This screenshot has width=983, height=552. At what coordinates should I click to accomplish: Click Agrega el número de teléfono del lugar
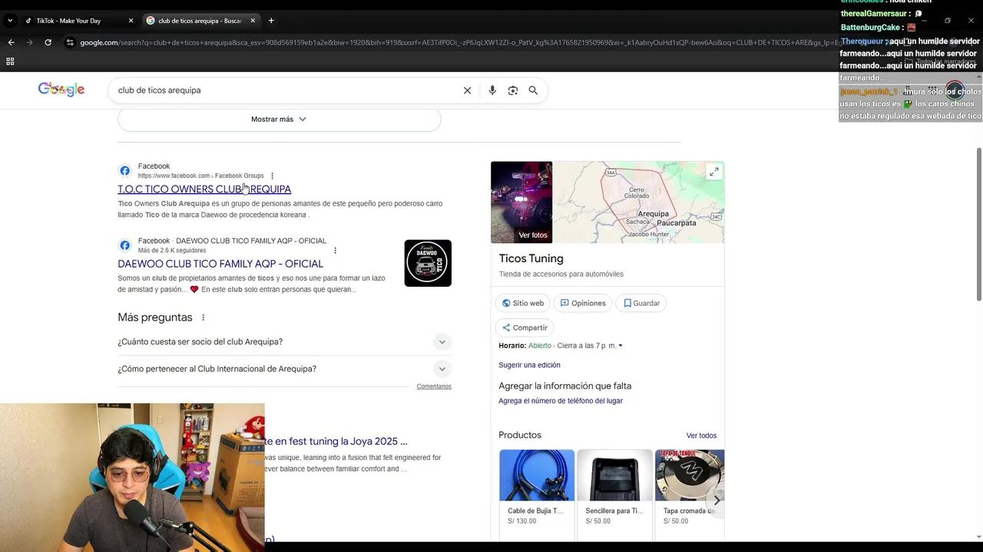pyautogui.click(x=561, y=401)
